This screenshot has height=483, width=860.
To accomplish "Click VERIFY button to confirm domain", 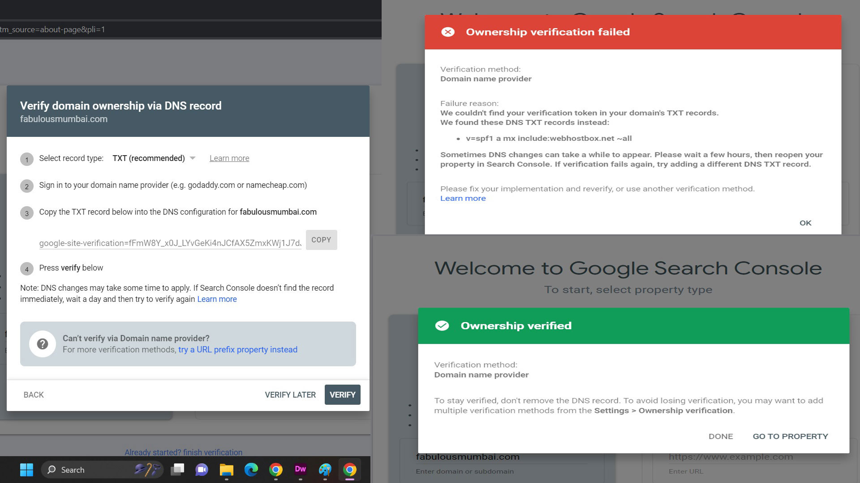I will [x=343, y=394].
